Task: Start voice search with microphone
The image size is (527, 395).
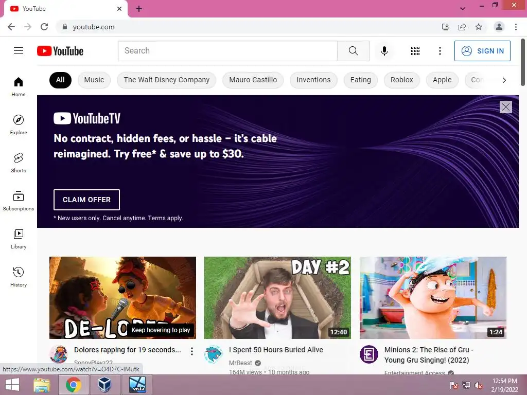Action: 384,51
